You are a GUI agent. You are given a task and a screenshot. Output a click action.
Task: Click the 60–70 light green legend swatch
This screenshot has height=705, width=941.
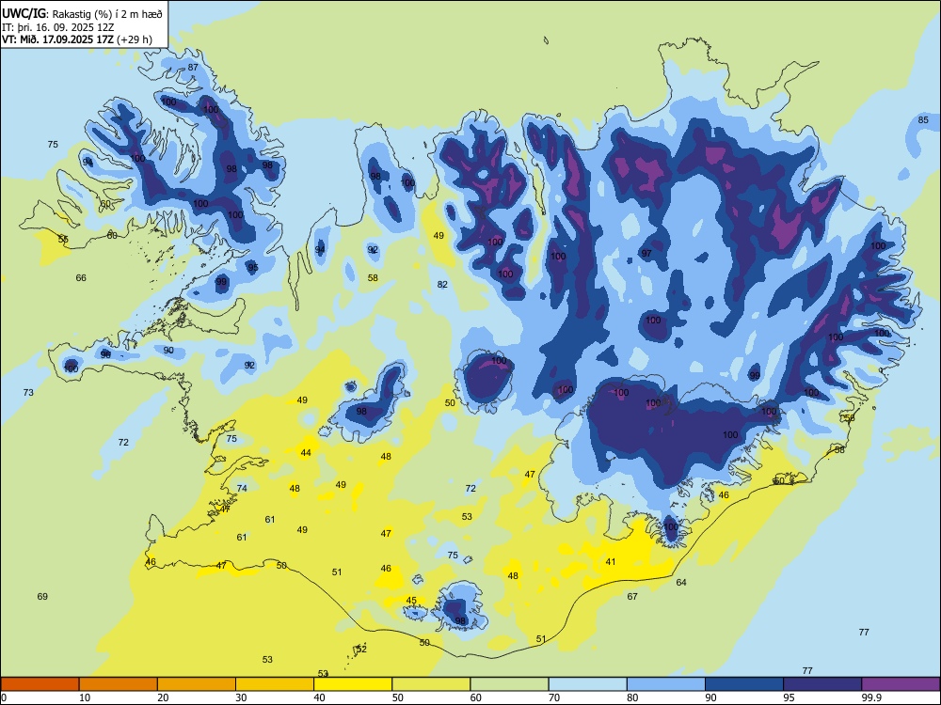(509, 684)
